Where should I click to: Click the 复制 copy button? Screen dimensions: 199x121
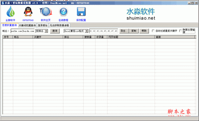click(134, 31)
